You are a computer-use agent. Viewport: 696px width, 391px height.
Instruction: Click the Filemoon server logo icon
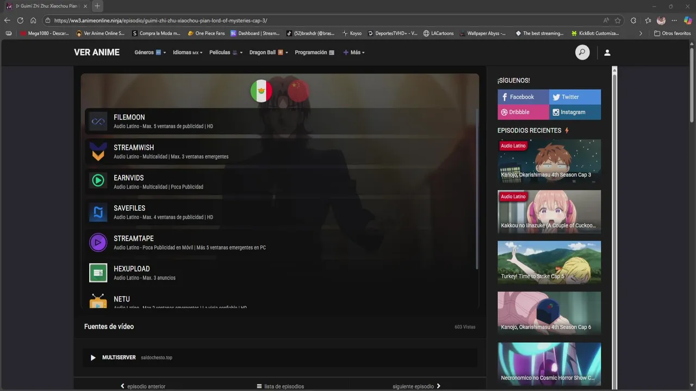(98, 122)
